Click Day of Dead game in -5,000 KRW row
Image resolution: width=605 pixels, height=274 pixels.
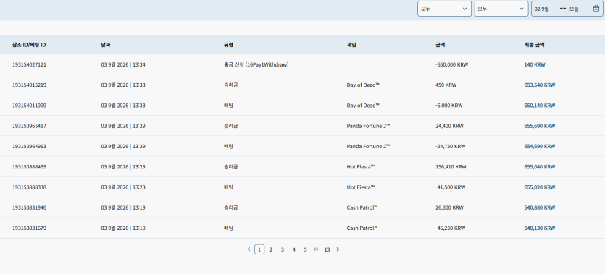pyautogui.click(x=363, y=106)
